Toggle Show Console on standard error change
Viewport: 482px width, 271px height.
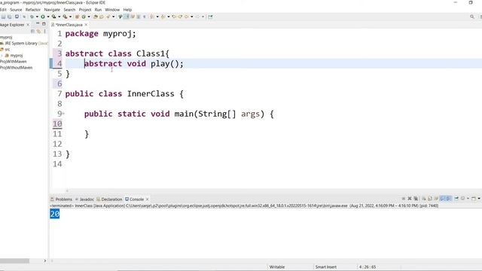pos(449,199)
